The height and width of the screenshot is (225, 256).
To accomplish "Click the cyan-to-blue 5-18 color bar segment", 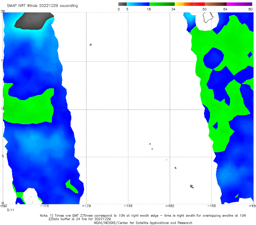I will point(138,4).
